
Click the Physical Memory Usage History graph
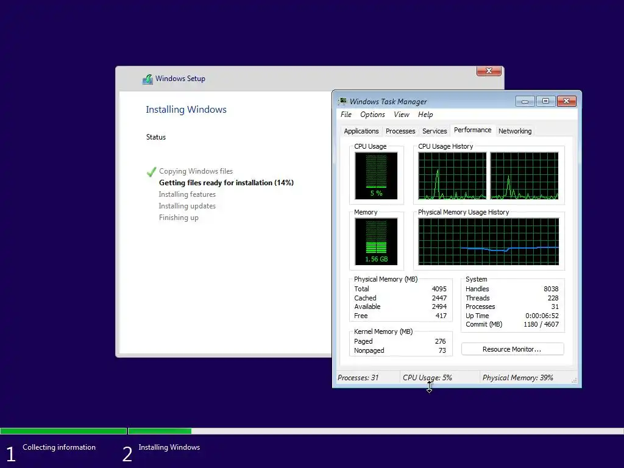click(488, 241)
